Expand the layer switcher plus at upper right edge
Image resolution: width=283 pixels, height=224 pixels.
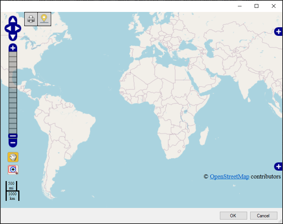coord(278,32)
